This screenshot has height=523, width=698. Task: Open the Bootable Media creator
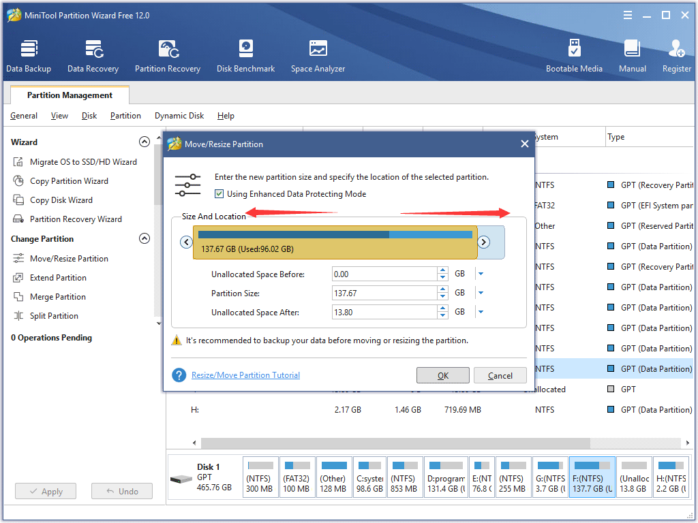[575, 54]
